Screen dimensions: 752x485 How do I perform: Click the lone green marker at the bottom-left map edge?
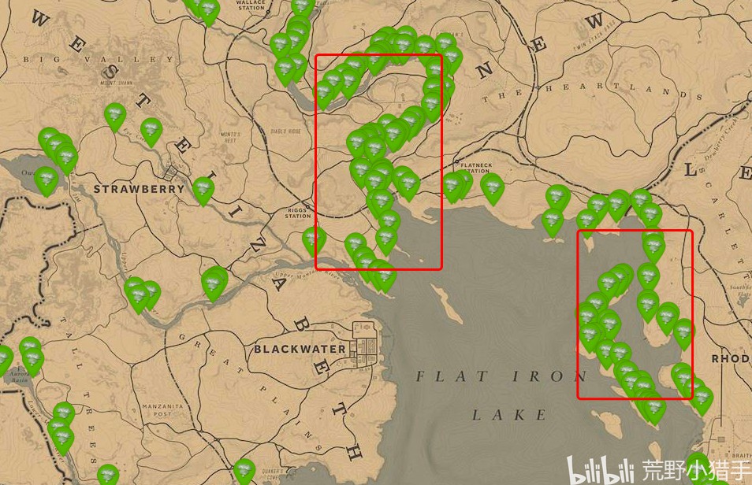click(x=108, y=475)
